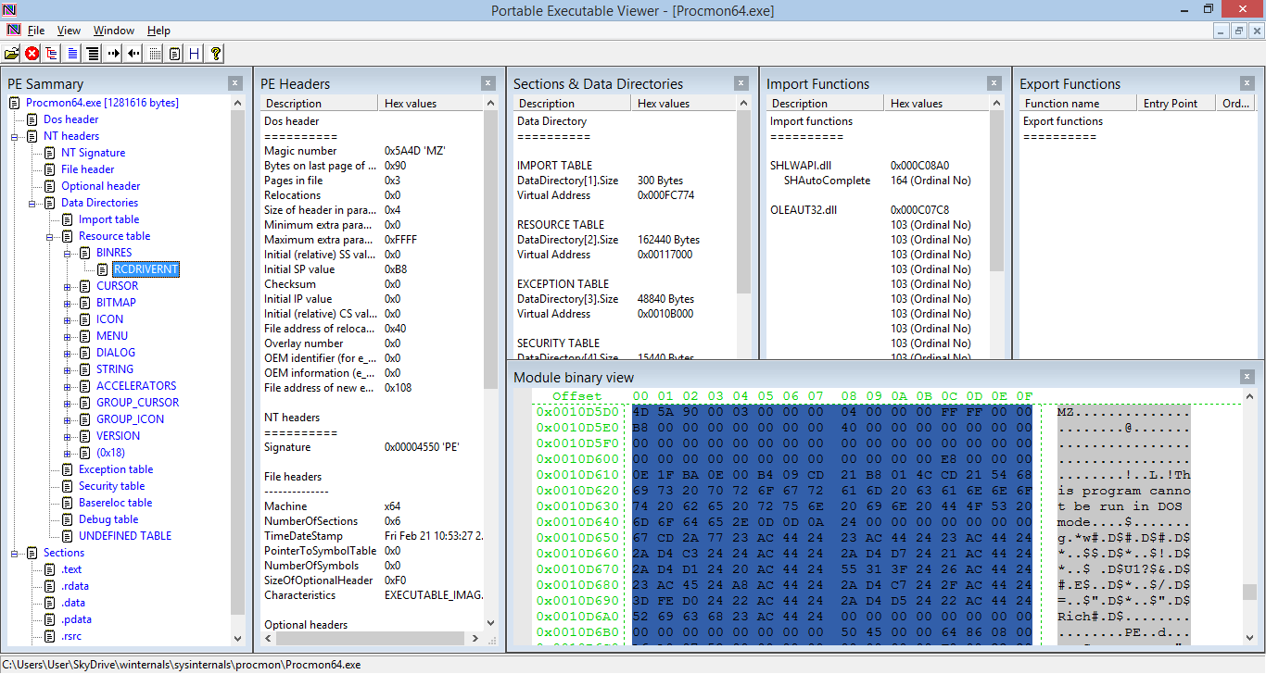
Task: Close the Import Functions panel
Action: click(994, 83)
